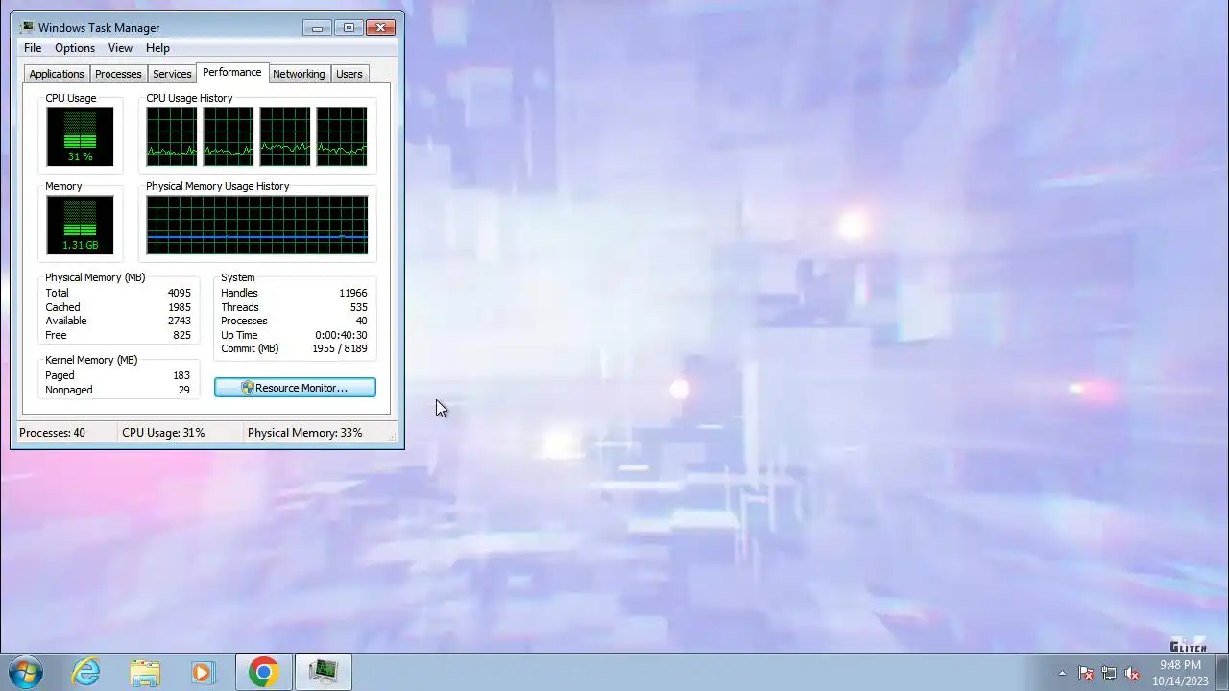Image resolution: width=1229 pixels, height=691 pixels.
Task: Click the fourth CPU Usage History graph
Action: 342,136
